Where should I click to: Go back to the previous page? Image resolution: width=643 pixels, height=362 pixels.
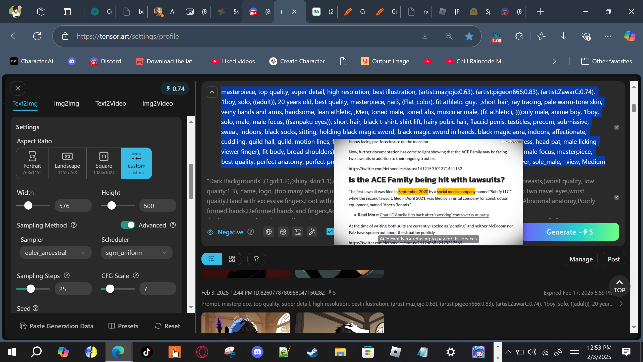pyautogui.click(x=15, y=36)
